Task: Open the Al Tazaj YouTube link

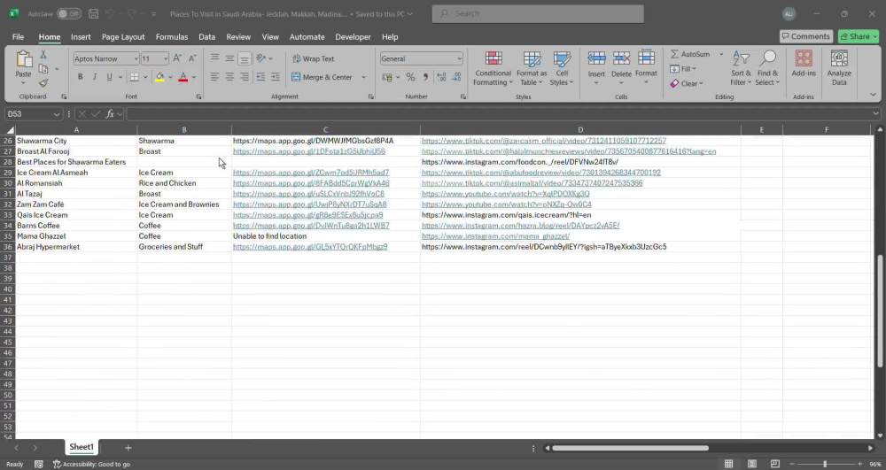Action: pyautogui.click(x=506, y=194)
